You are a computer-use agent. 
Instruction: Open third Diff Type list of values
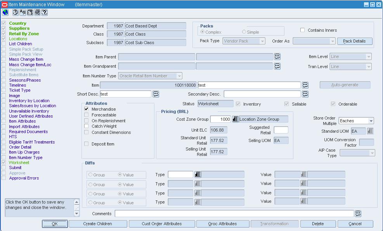[198, 193]
